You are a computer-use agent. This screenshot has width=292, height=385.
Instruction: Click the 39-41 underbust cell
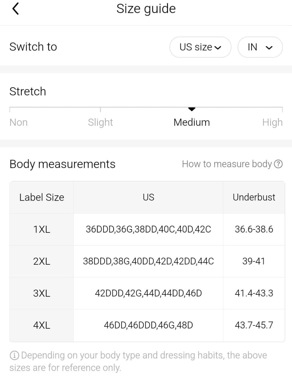(x=254, y=261)
